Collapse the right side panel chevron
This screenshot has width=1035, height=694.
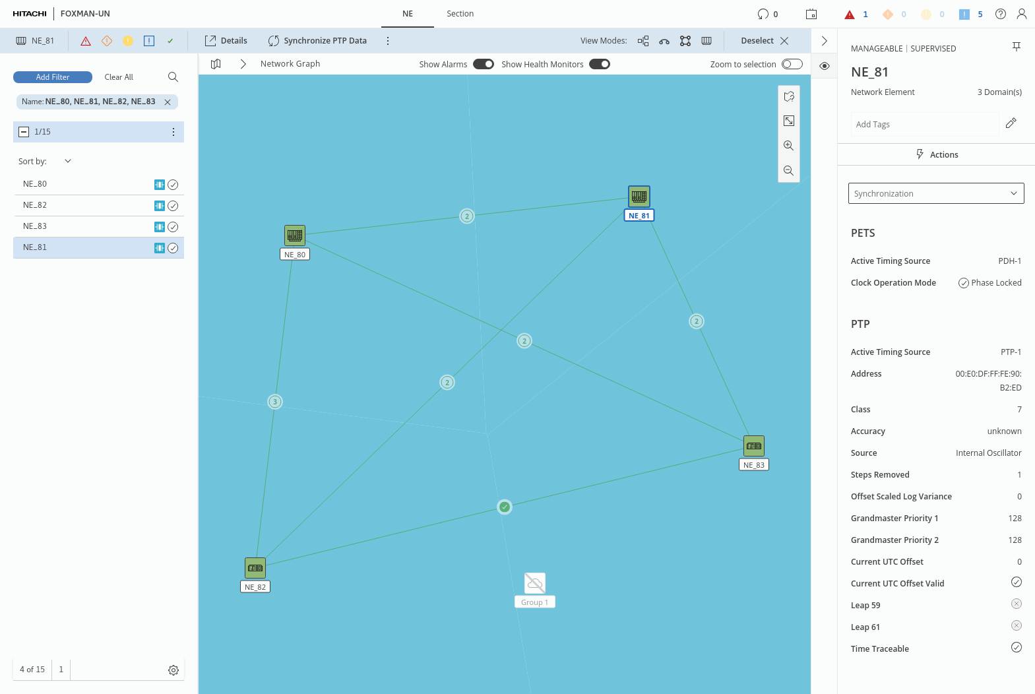click(x=824, y=41)
